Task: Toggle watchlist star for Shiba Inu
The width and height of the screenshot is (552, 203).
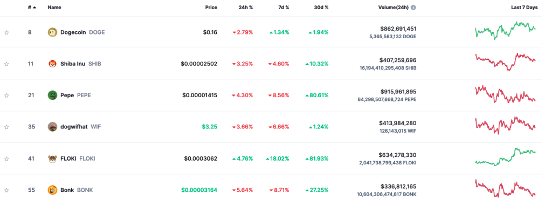Action: tap(6, 64)
